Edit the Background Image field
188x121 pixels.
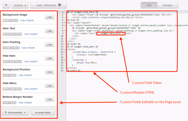tap(50, 17)
